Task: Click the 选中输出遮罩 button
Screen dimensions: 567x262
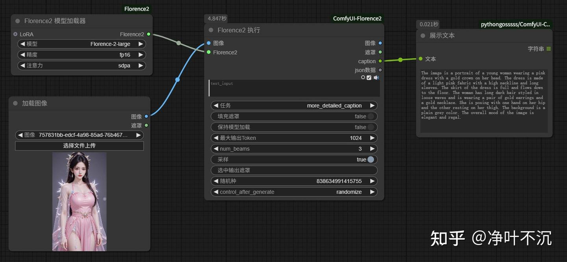Action: coord(294,170)
